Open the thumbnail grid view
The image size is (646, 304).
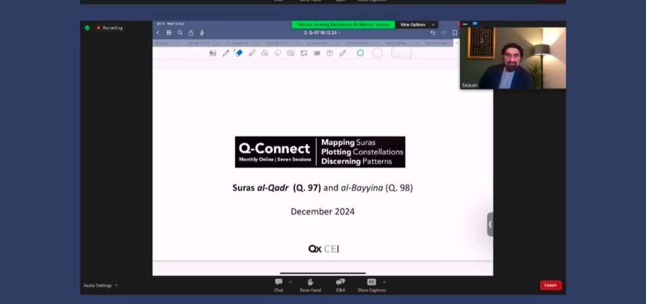tap(169, 32)
